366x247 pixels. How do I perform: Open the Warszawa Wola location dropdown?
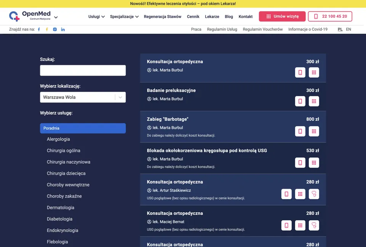[x=83, y=97]
